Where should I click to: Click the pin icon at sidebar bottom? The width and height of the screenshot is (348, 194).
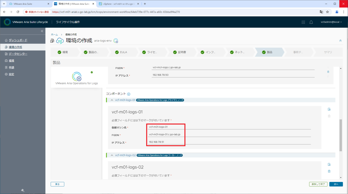(23, 191)
